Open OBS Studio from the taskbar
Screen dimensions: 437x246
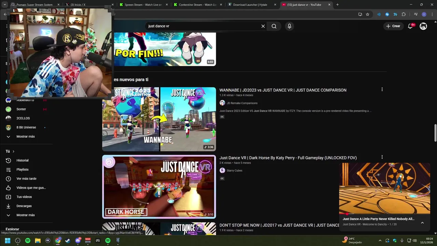(x=18, y=241)
